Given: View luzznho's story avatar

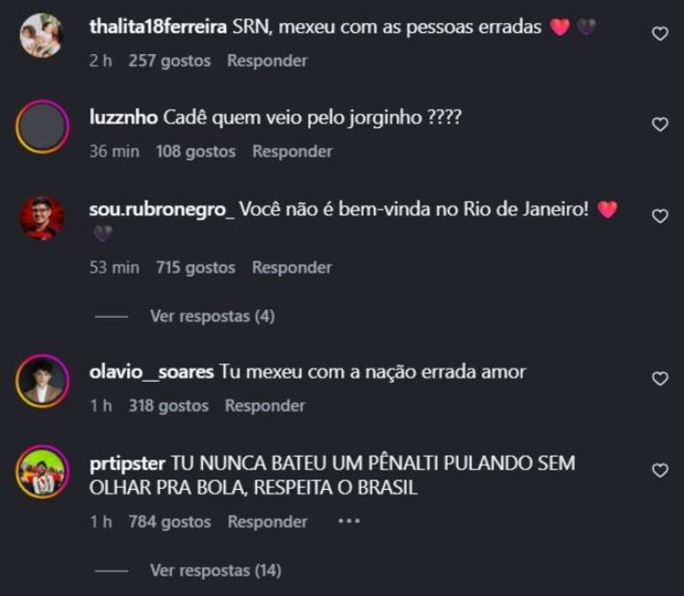Looking at the screenshot, I should (42, 126).
